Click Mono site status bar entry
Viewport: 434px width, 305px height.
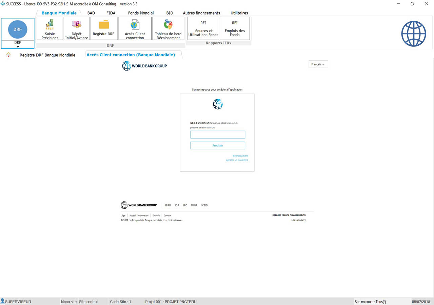(69, 302)
